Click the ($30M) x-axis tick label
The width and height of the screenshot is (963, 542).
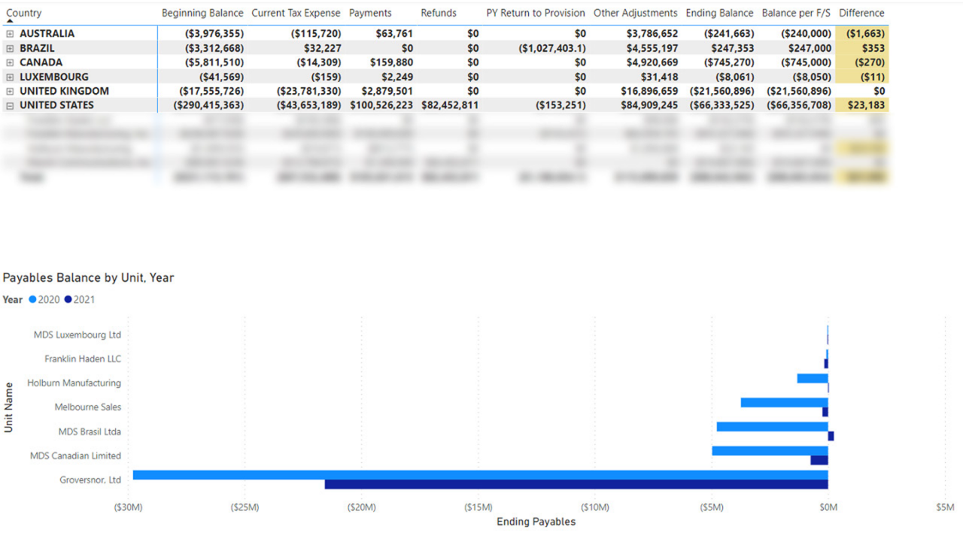click(x=128, y=507)
